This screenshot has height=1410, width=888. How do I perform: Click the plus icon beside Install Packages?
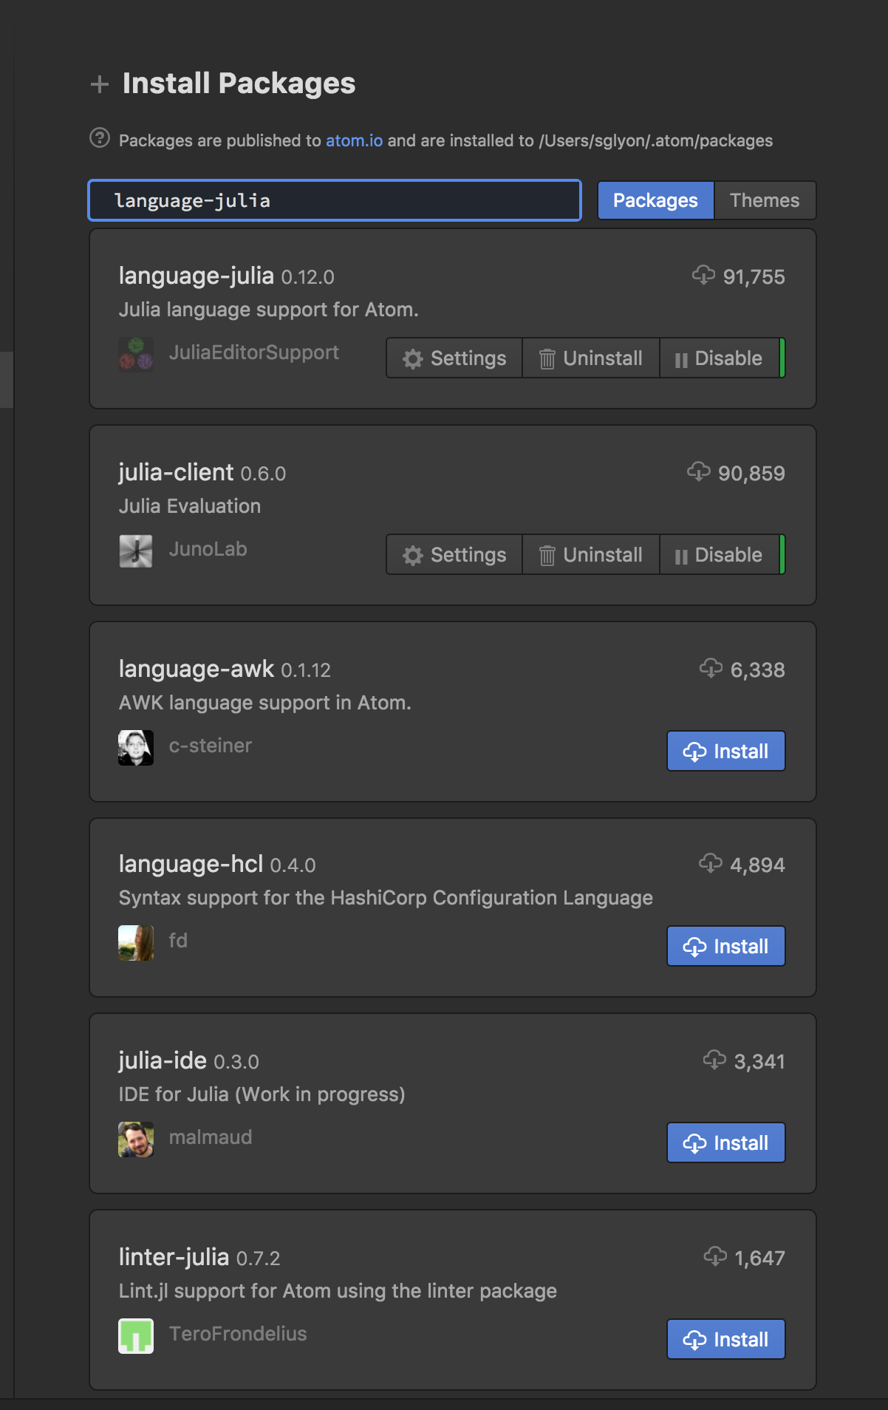pos(98,84)
